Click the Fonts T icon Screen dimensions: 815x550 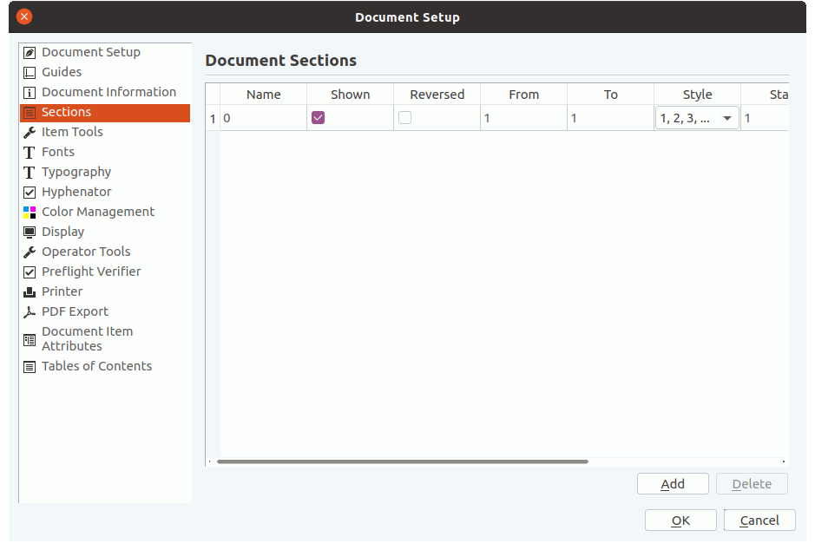click(30, 153)
